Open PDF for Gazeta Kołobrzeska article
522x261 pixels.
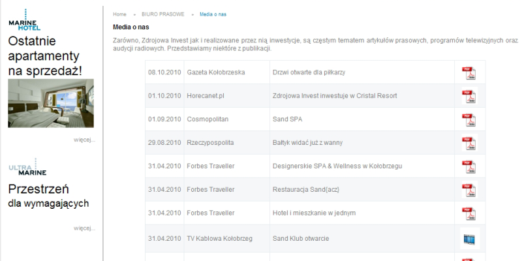point(469,72)
